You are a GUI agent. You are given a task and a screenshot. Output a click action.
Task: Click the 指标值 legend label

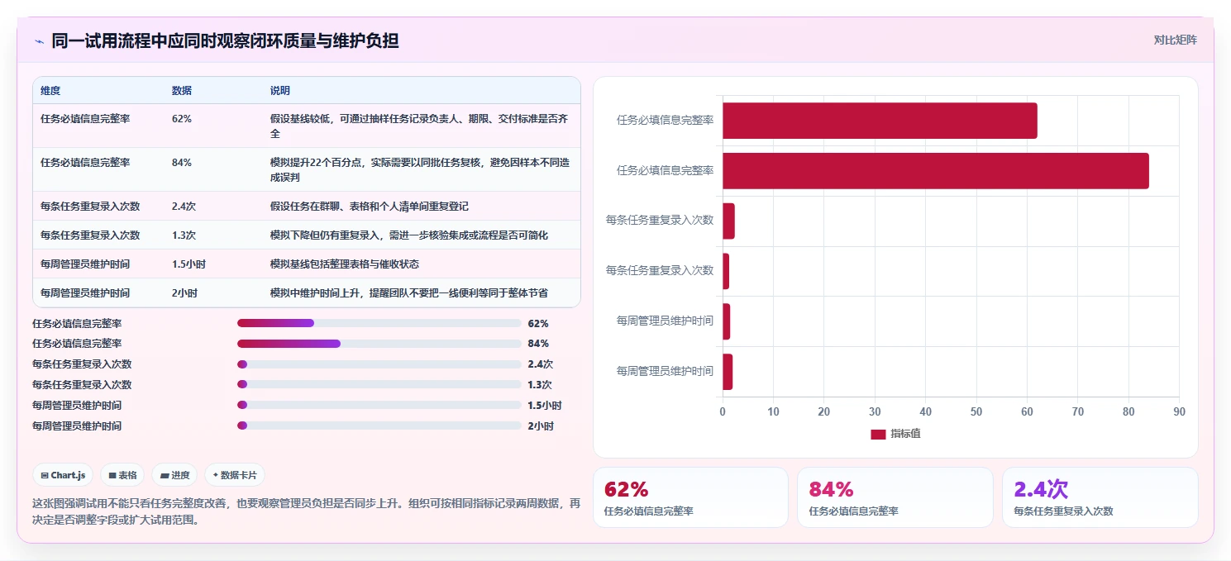(x=905, y=434)
